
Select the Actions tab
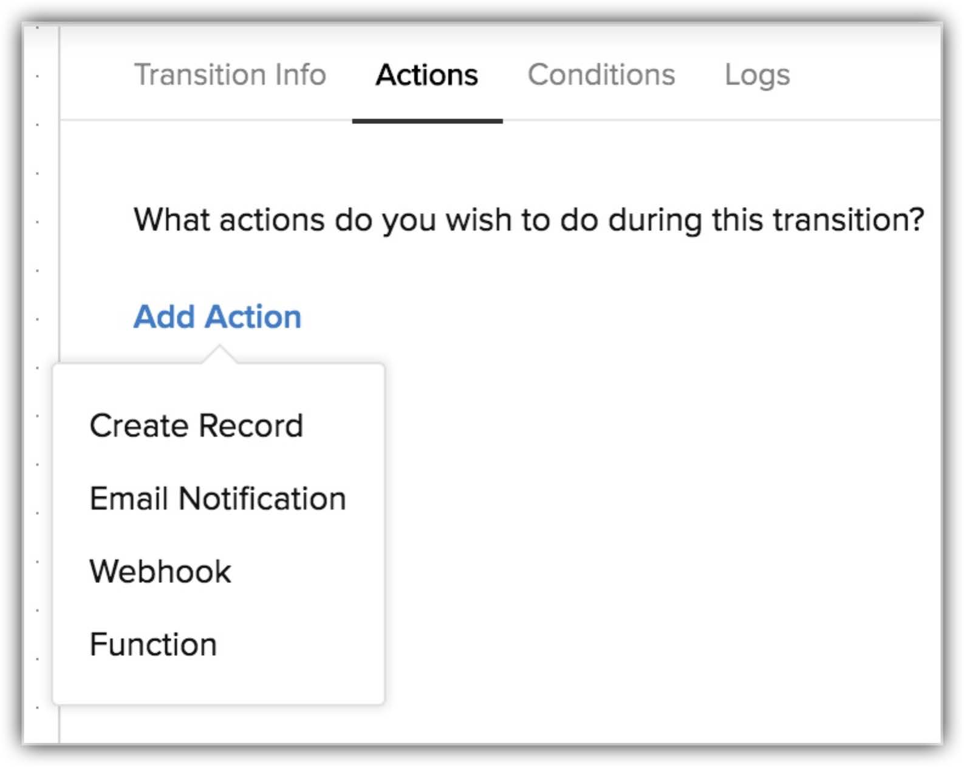point(426,75)
